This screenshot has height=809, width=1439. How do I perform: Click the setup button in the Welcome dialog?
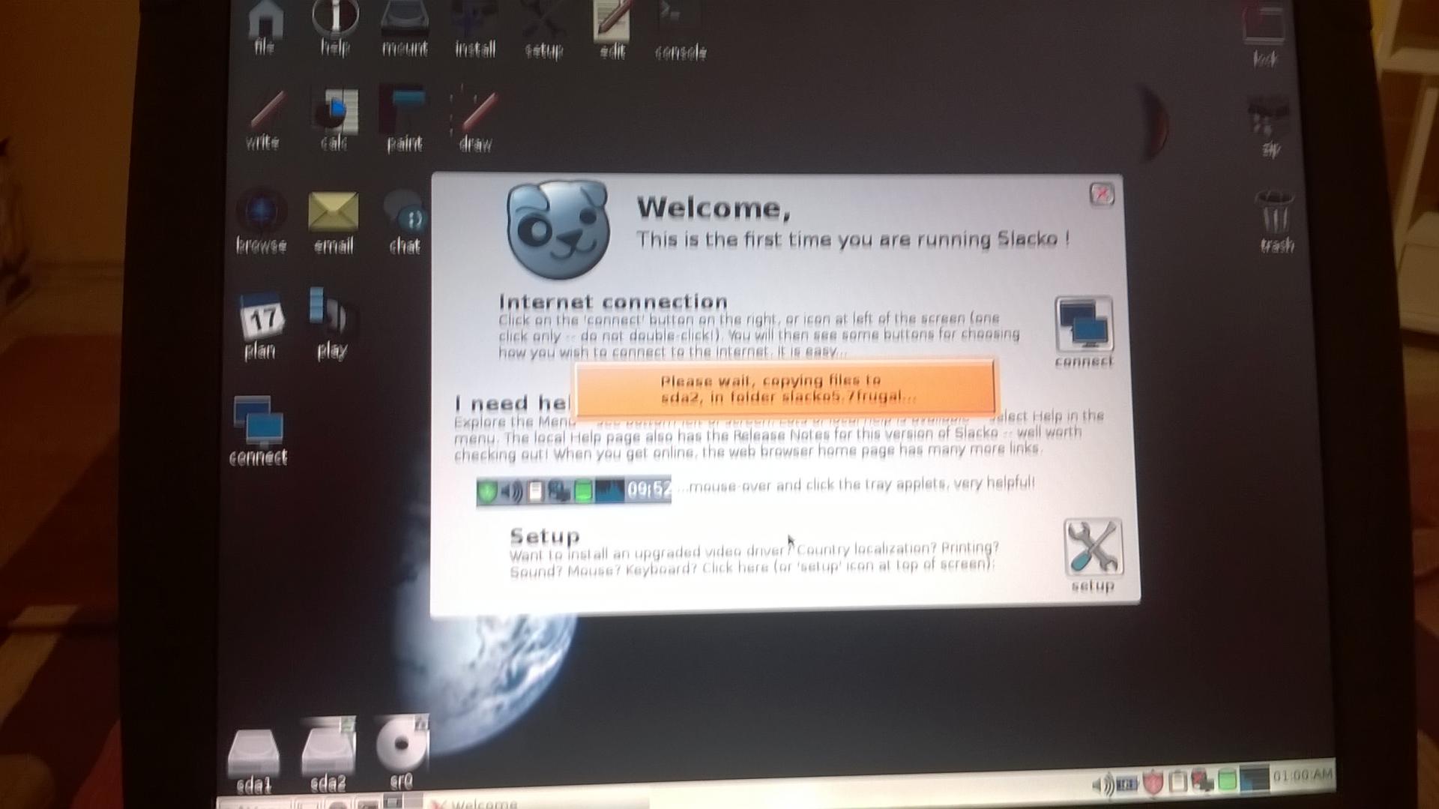1093,555
